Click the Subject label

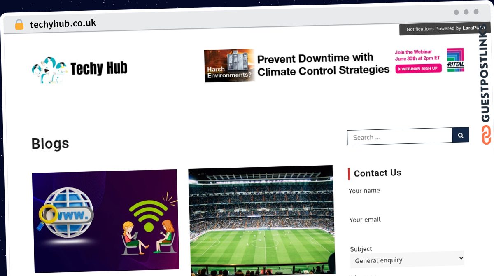361,249
